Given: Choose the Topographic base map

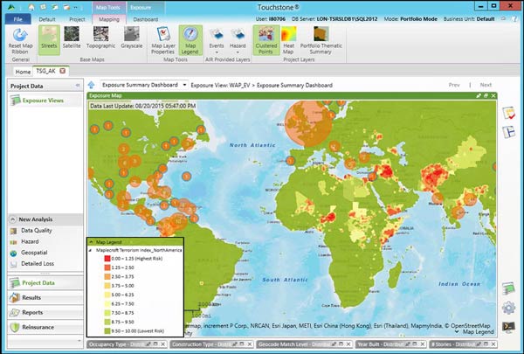Looking at the screenshot, I should [x=100, y=38].
